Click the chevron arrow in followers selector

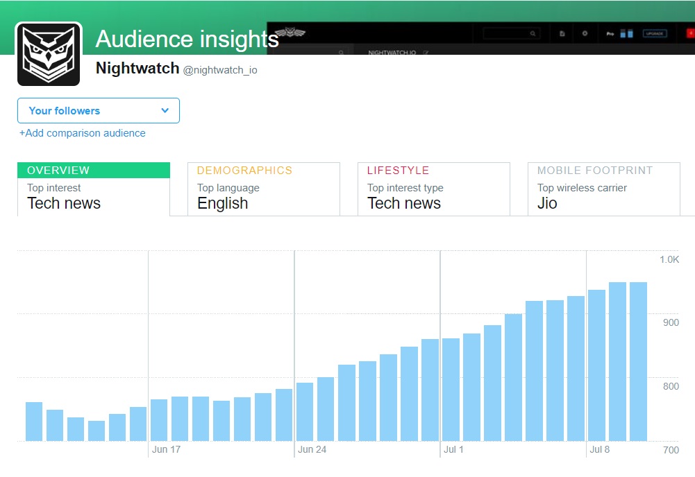(165, 111)
